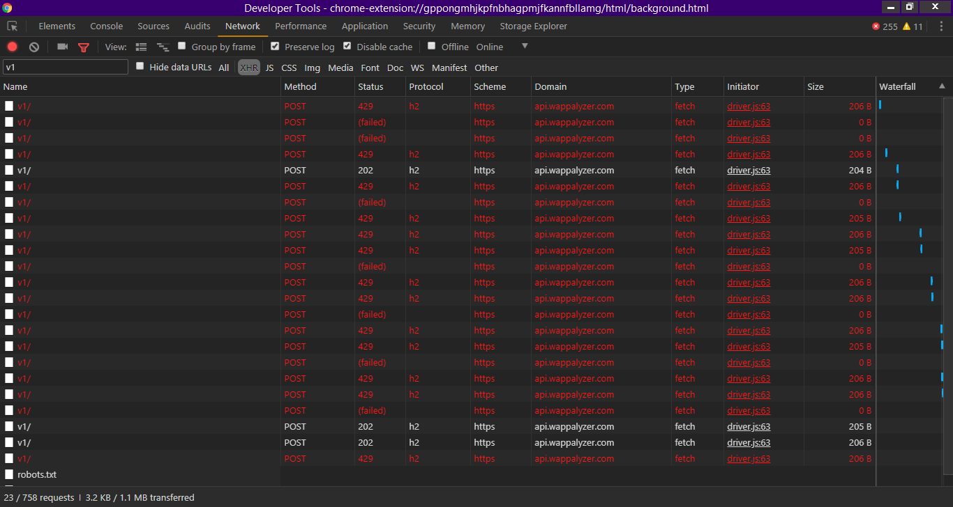
Task: Open the Security tab
Action: (419, 26)
